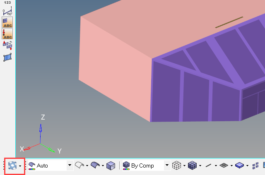
Task: Click the 1D line element representation icon
Action: [x=208, y=165]
